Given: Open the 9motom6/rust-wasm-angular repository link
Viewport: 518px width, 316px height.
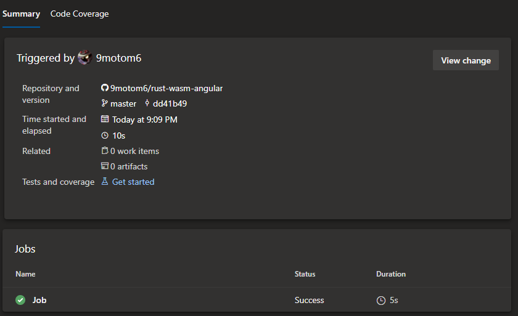Looking at the screenshot, I should 166,89.
